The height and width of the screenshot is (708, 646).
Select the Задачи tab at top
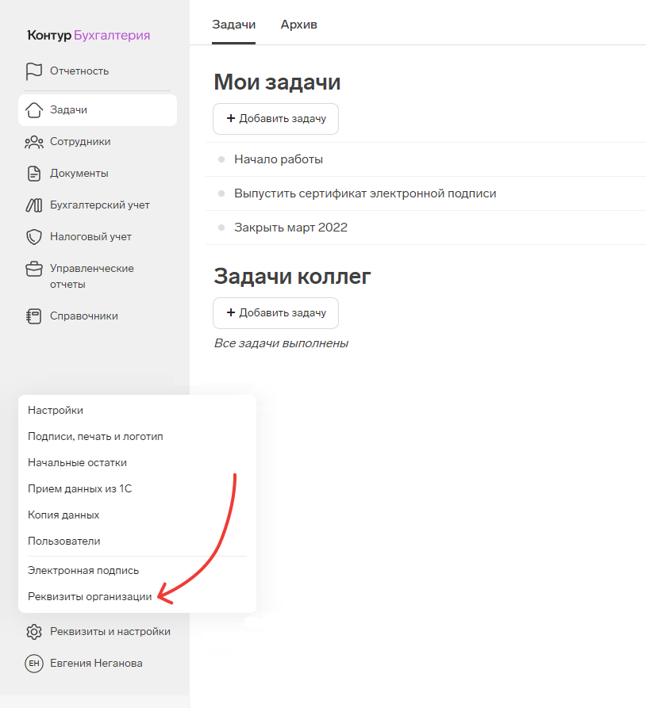pyautogui.click(x=233, y=25)
